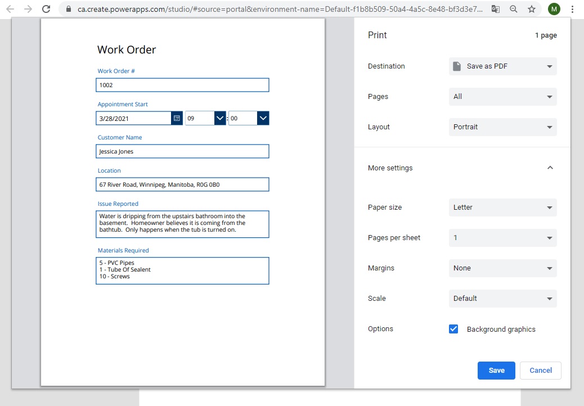This screenshot has width=584, height=406.
Task: Click the Customer Name field containing Jessica Jones
Action: tap(182, 151)
